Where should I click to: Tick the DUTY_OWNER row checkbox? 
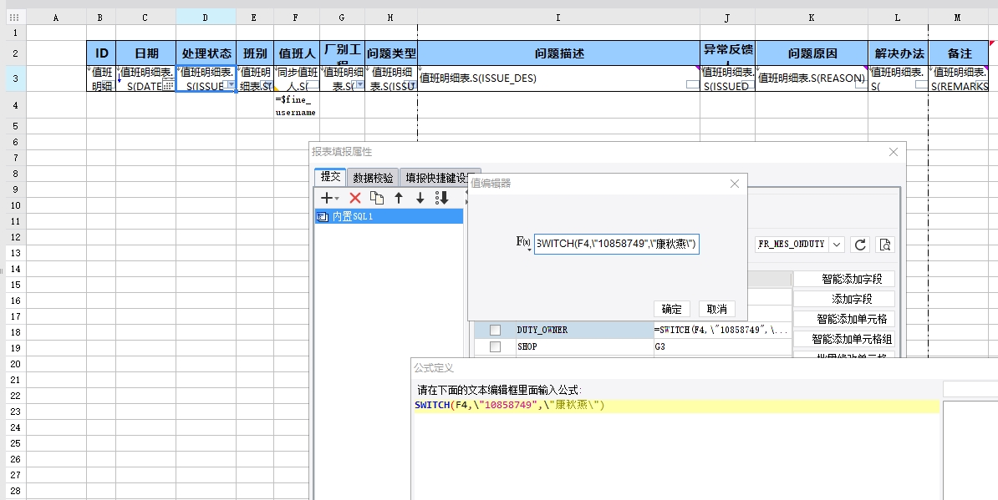[495, 331]
